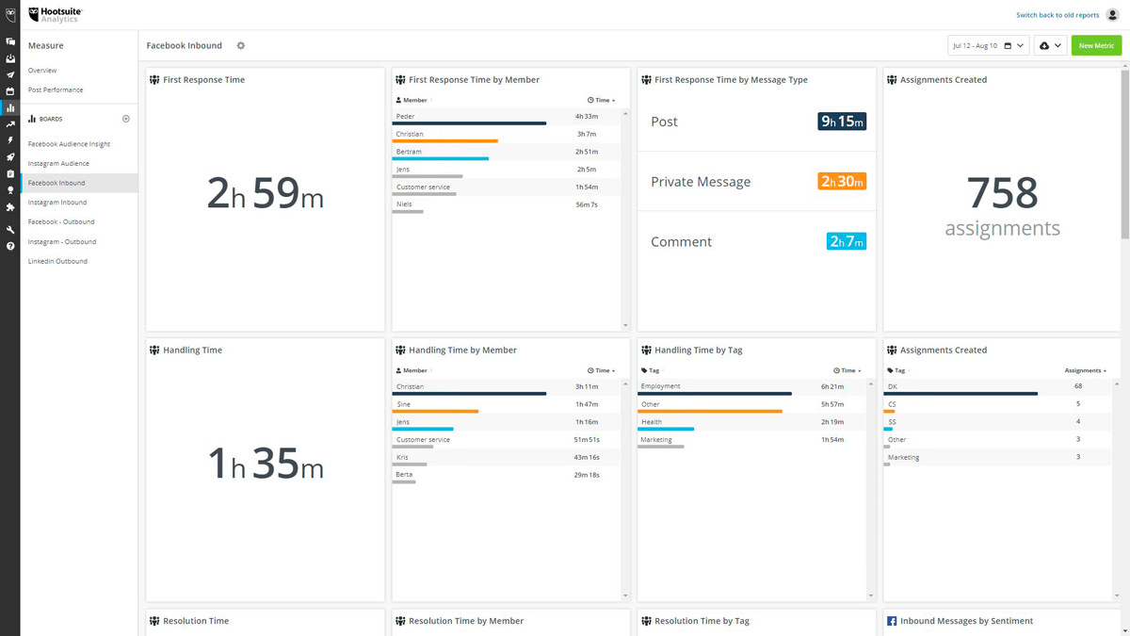Viewport: 1130px width, 636px height.
Task: Open the Planner calendar icon in sidebar
Action: 10,91
